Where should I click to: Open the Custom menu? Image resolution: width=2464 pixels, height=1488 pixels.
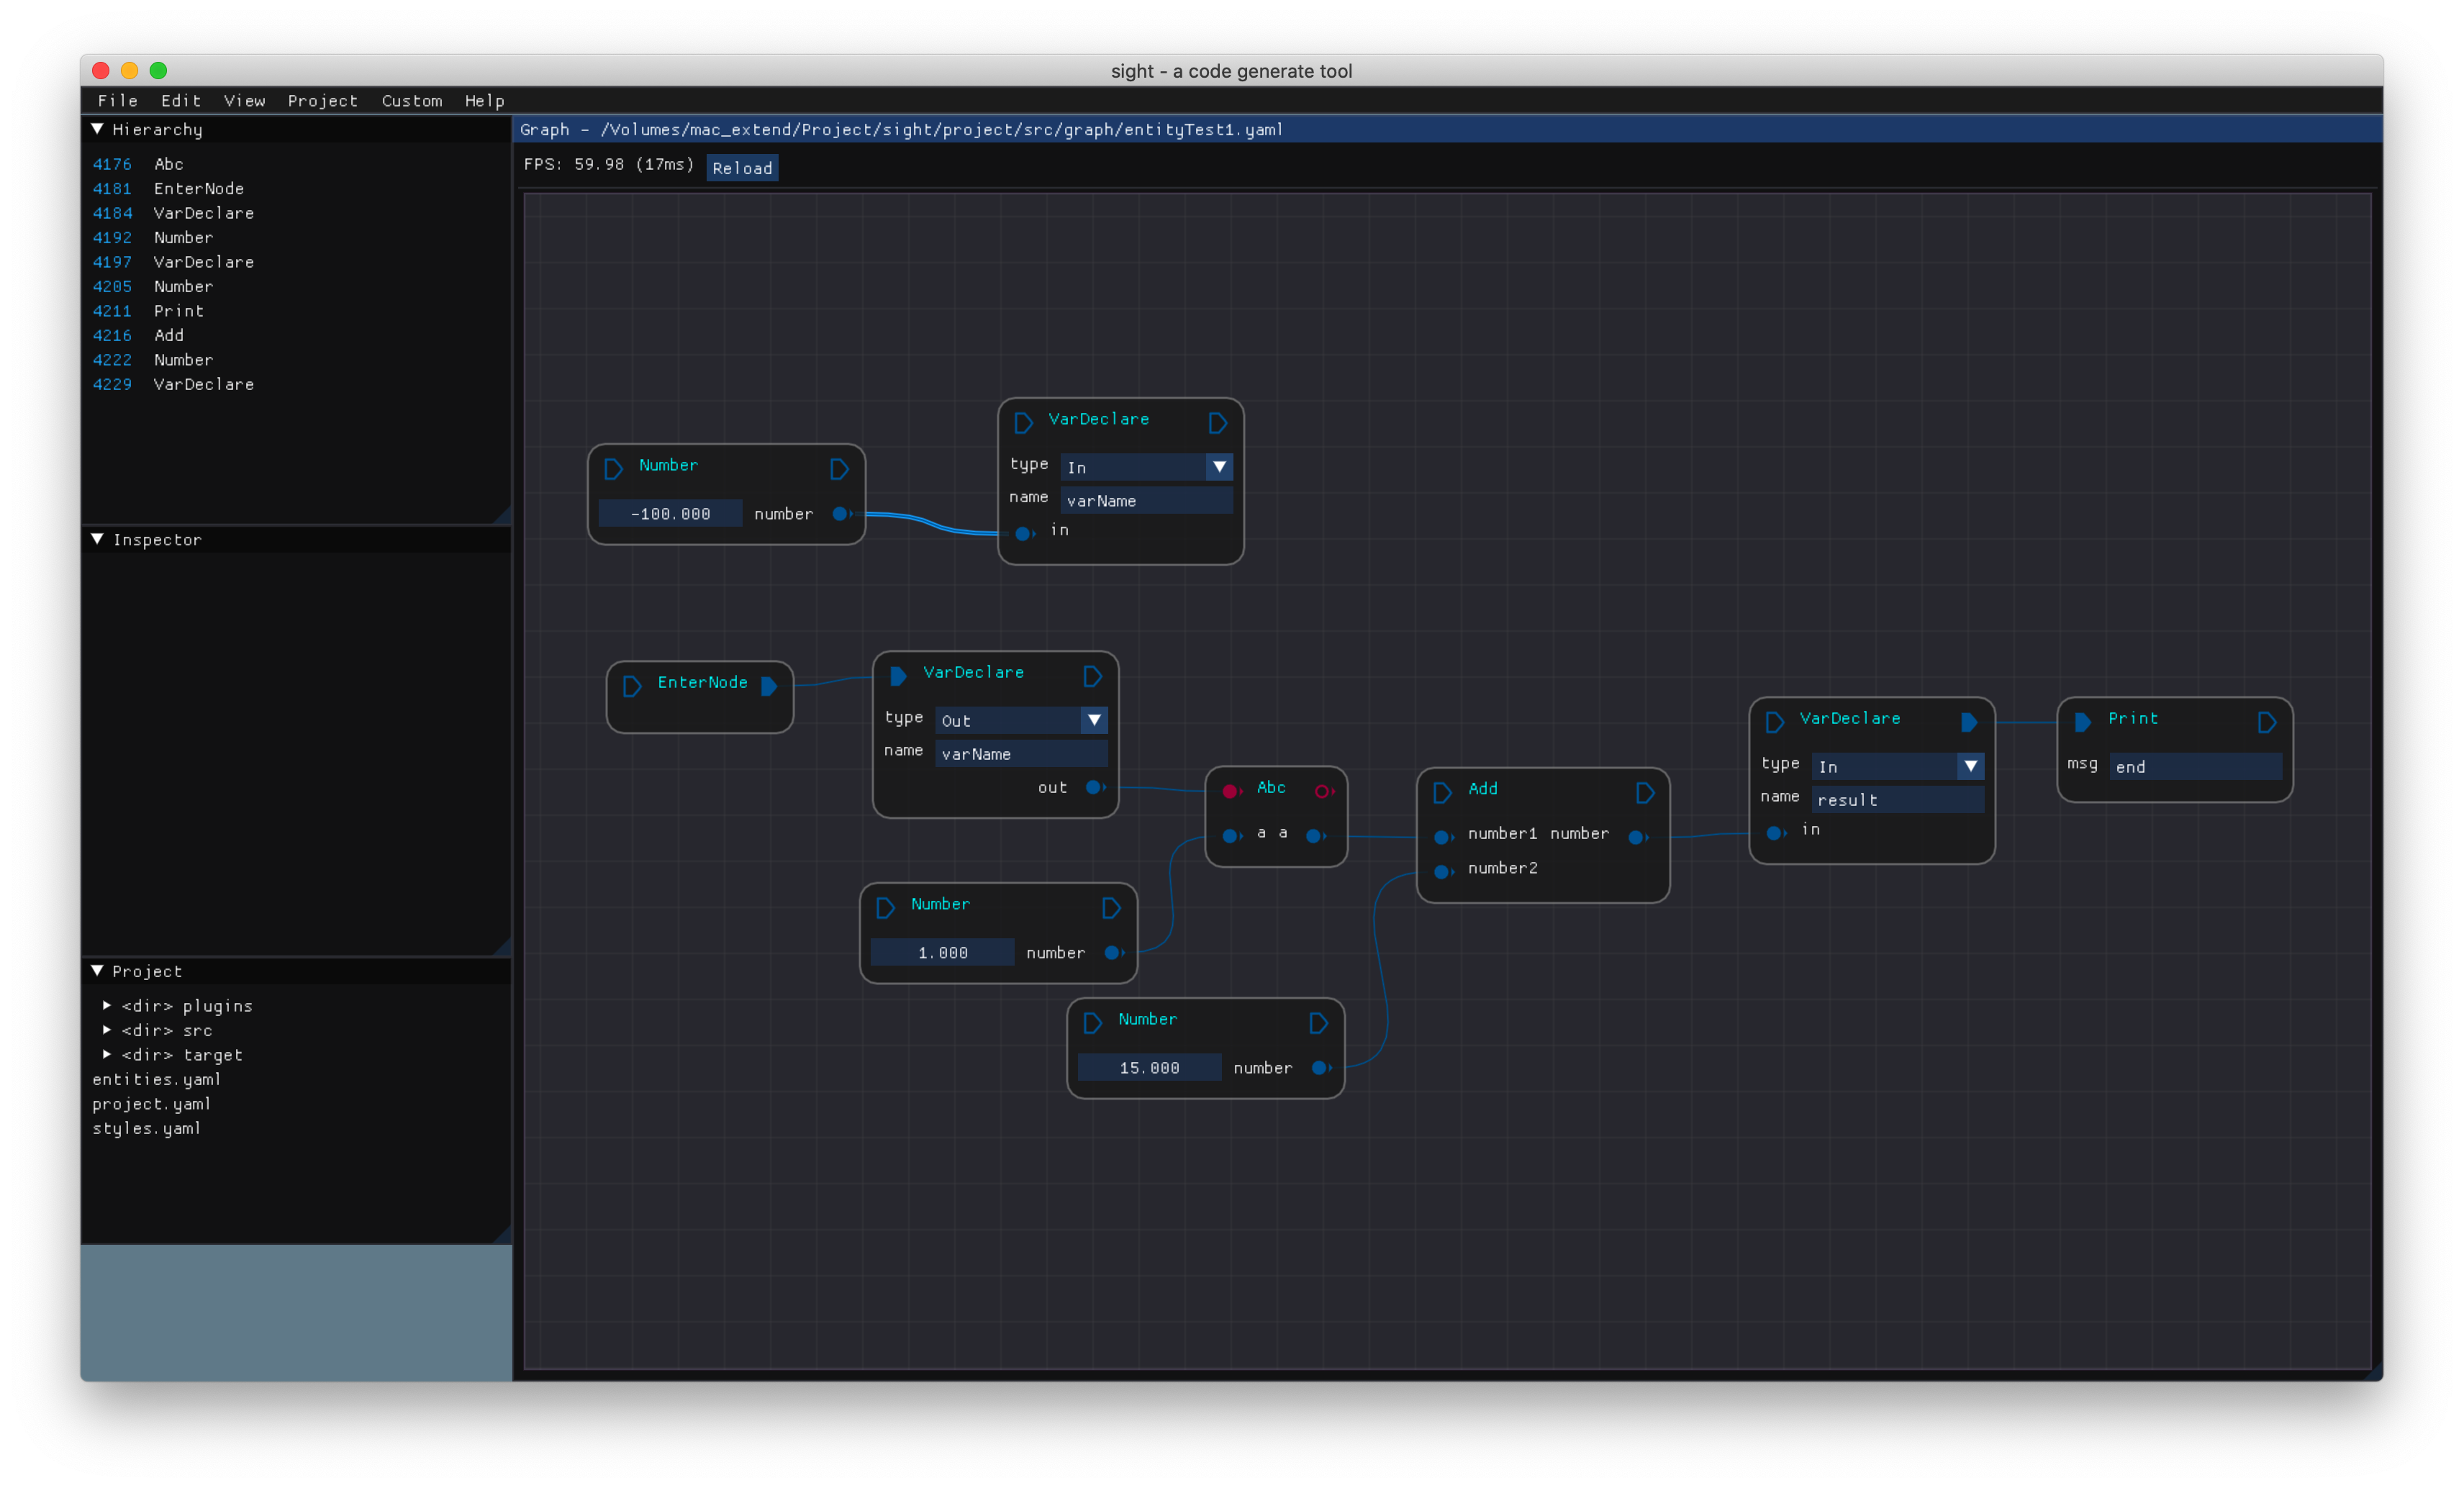click(x=411, y=101)
